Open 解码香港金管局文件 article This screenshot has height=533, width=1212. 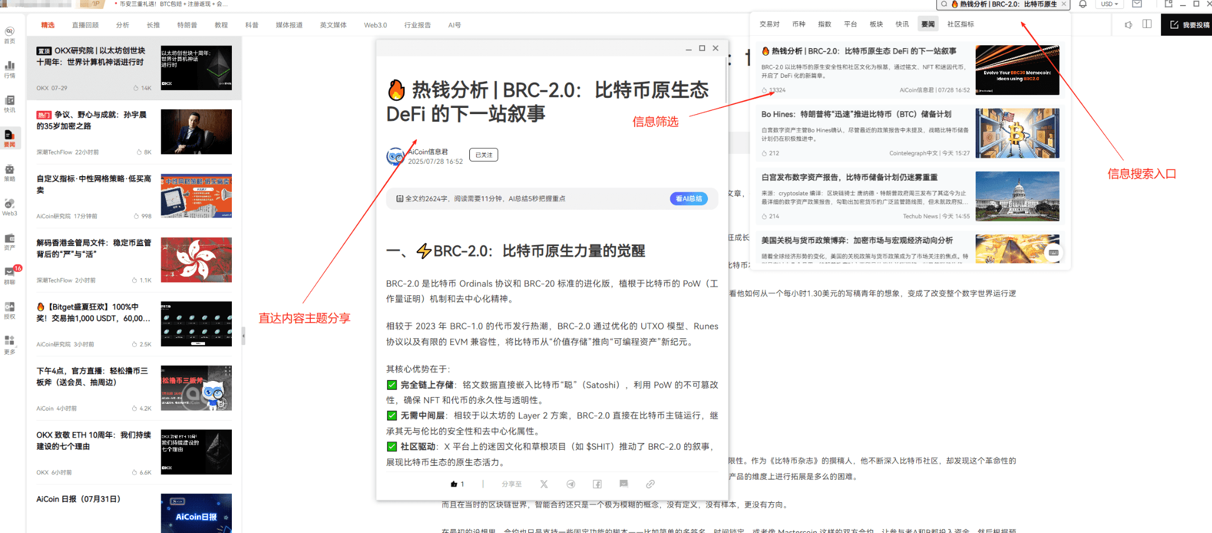pyautogui.click(x=134, y=260)
